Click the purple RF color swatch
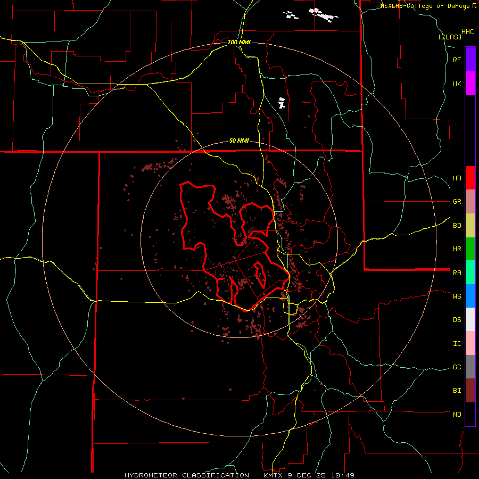479x479 pixels. coord(470,60)
